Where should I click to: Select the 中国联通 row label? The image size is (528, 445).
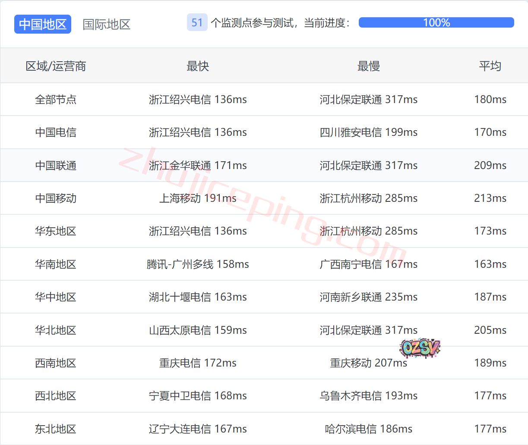point(56,166)
